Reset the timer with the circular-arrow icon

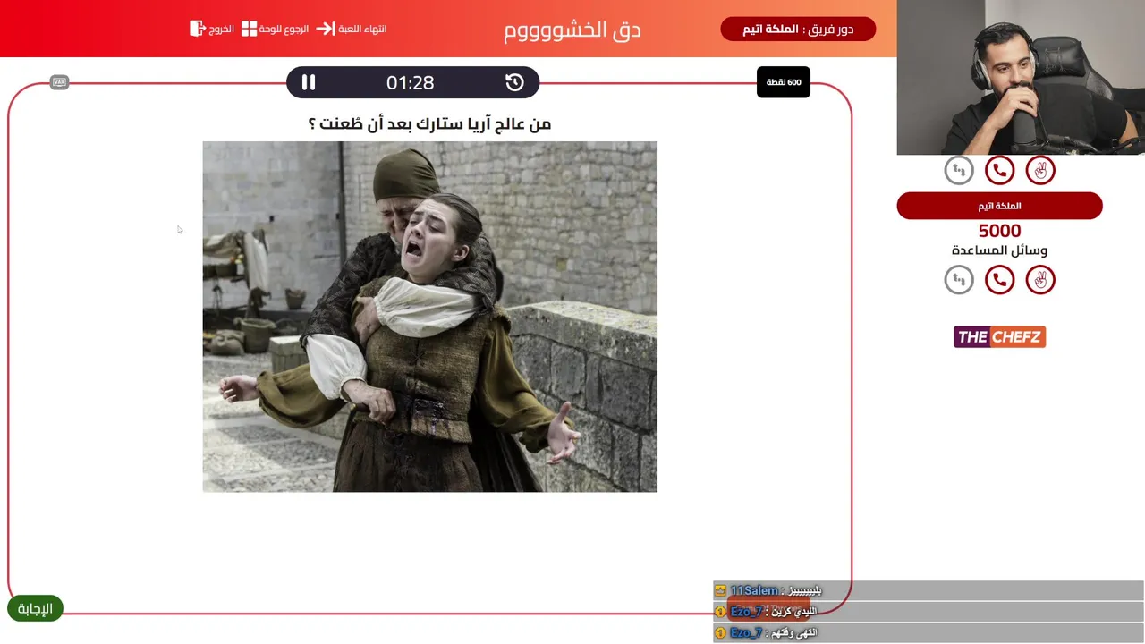click(x=514, y=82)
